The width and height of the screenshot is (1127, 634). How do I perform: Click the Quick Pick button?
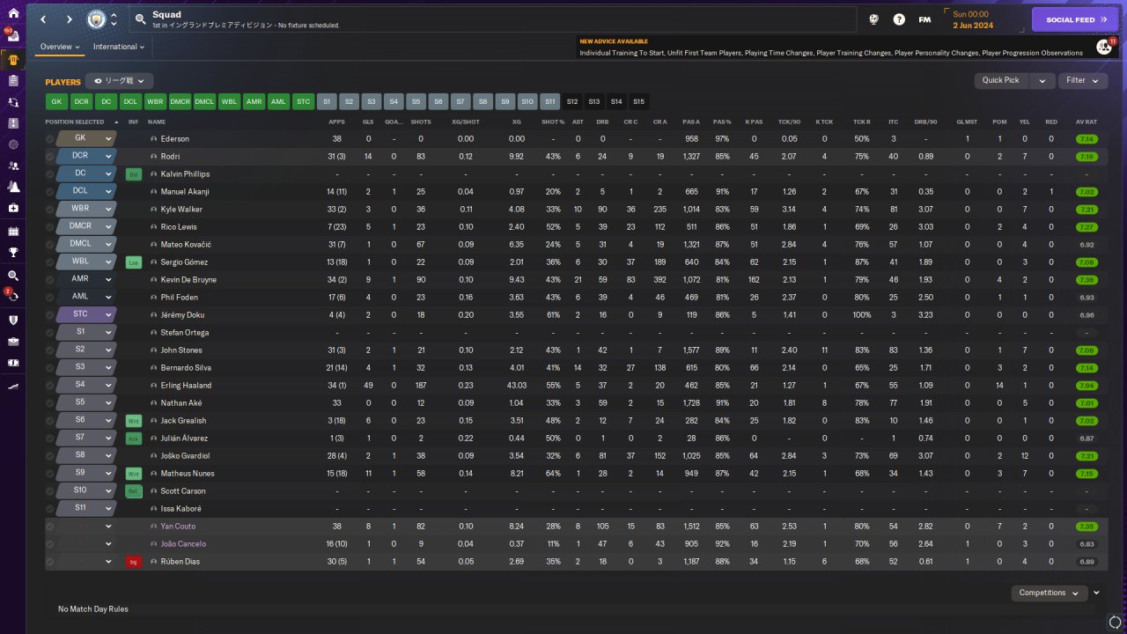coord(1001,80)
